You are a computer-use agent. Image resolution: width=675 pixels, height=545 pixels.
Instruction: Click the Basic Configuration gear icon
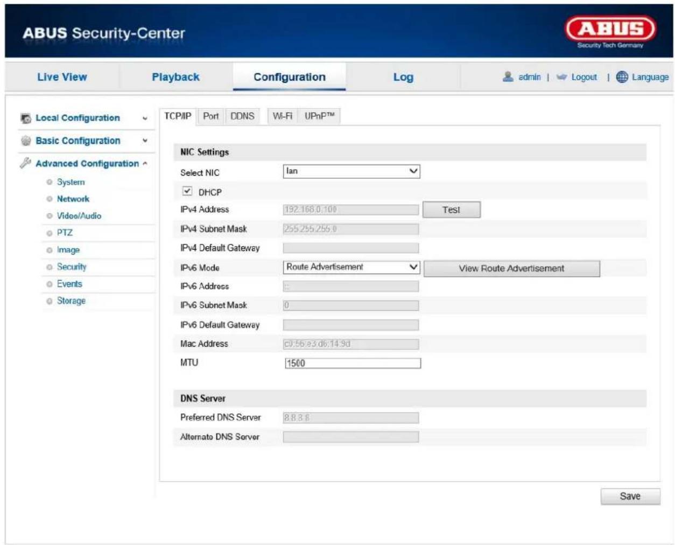(x=25, y=141)
